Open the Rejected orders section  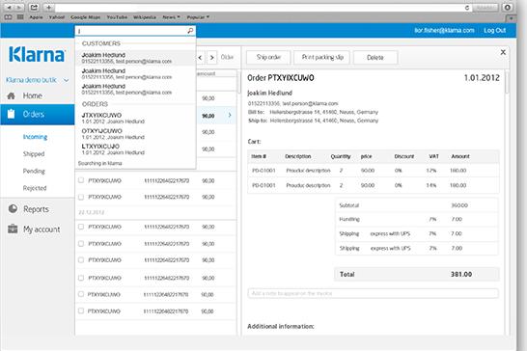pos(35,188)
